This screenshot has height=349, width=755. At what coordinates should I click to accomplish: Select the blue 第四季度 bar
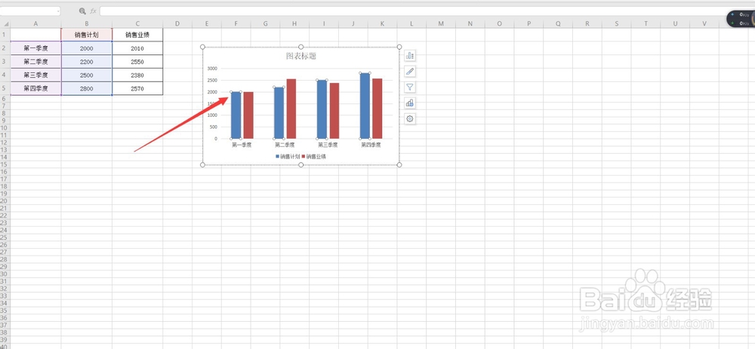pos(365,106)
